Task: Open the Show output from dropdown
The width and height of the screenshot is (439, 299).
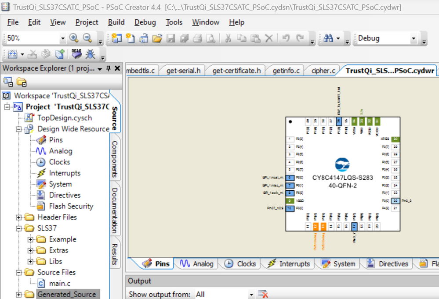Action: point(251,294)
